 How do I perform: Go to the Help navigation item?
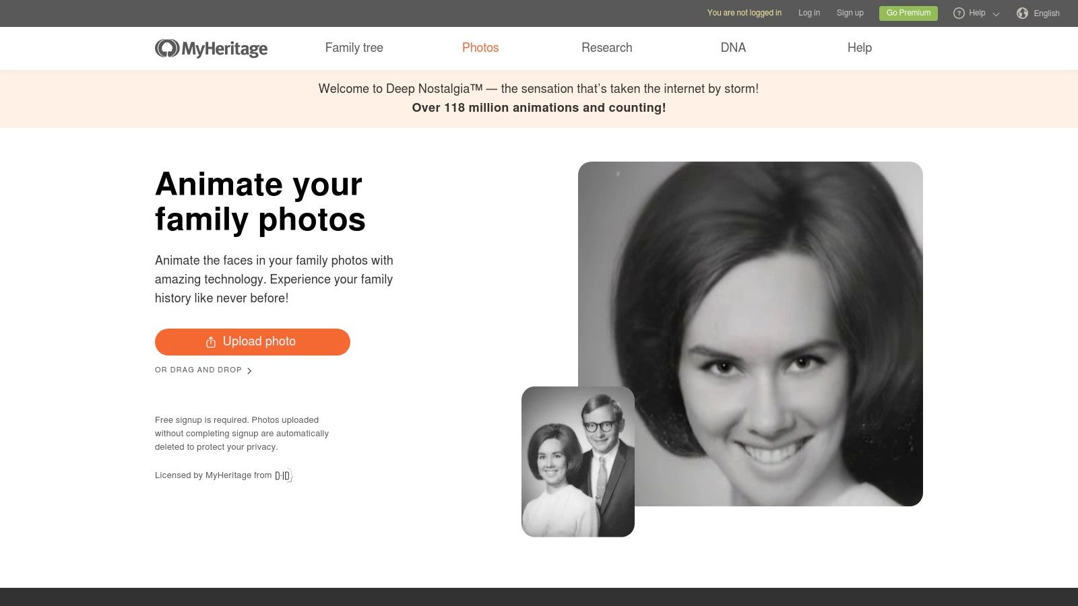[x=859, y=48]
